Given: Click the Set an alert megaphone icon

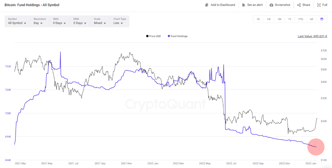Looking at the screenshot, I should (x=244, y=5).
